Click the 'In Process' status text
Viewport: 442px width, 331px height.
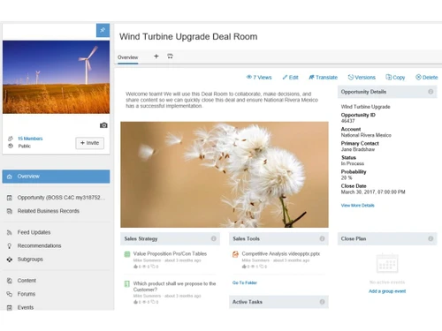coord(353,163)
